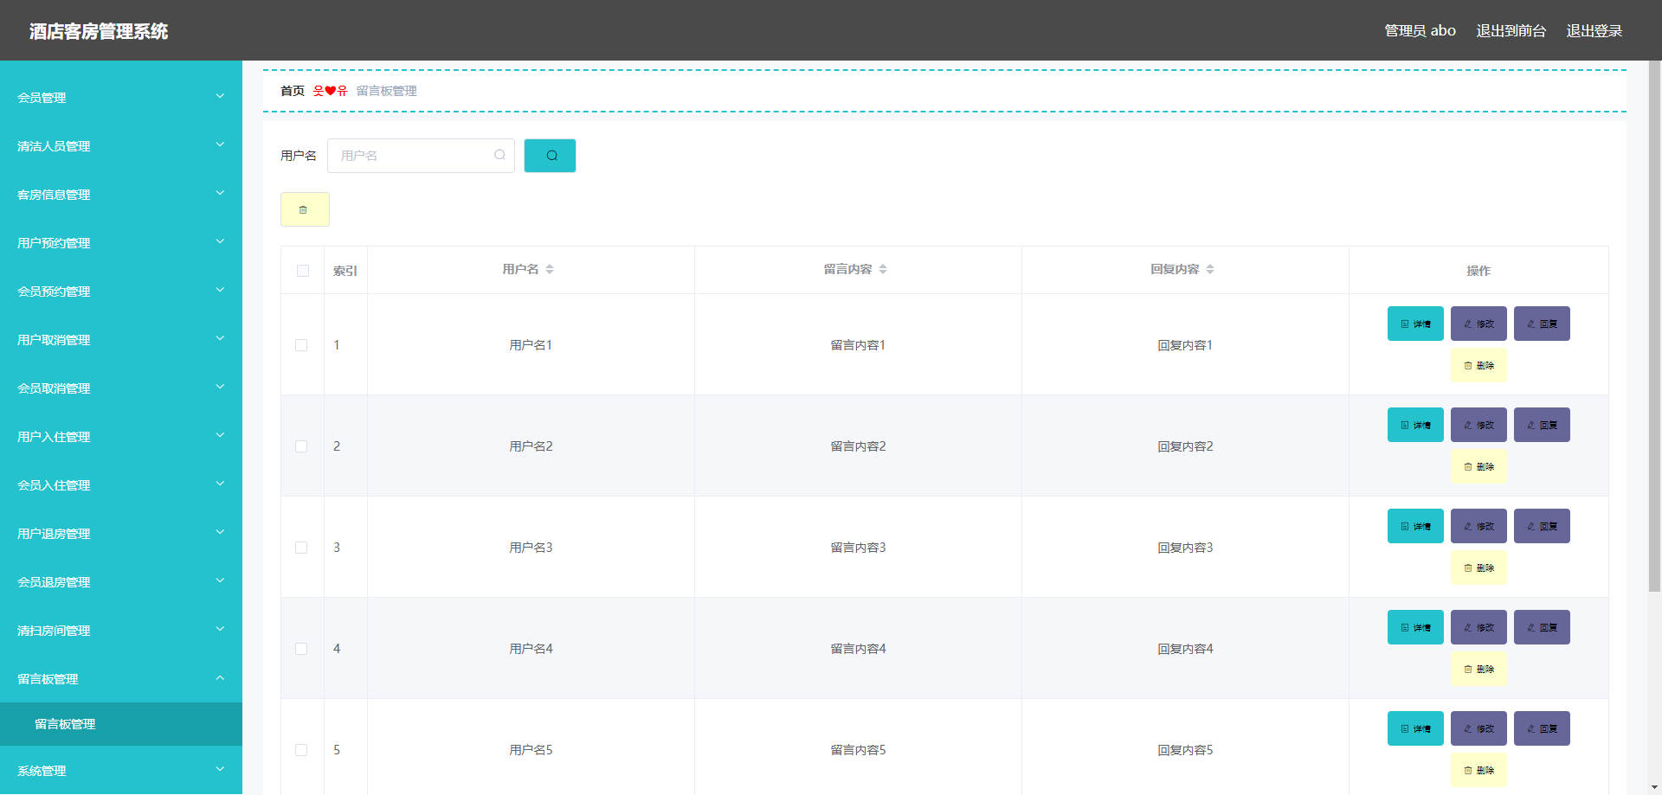Viewport: 1662px width, 795px height.
Task: Check the checkbox for row 用户名4
Action: (x=301, y=649)
